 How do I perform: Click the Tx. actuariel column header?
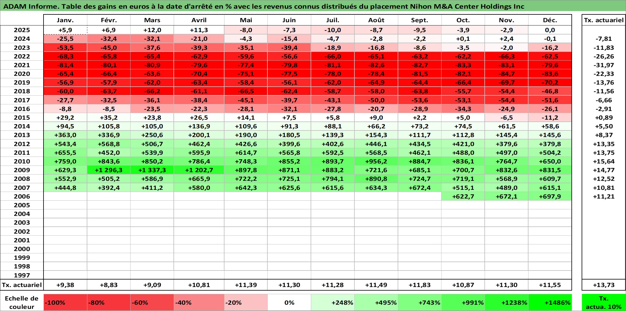[604, 20]
